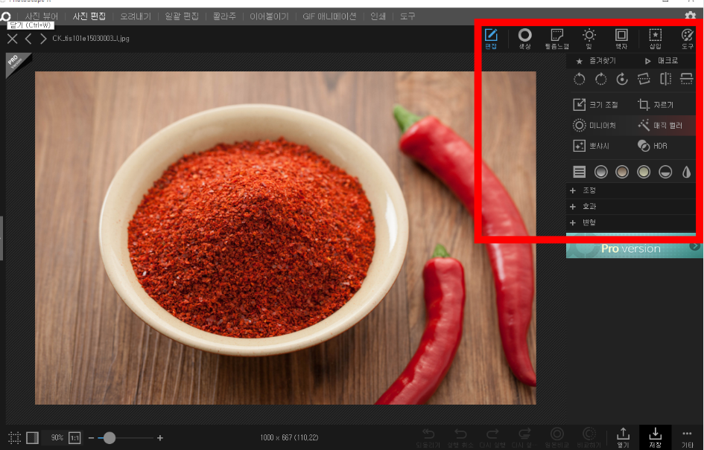Screen dimensions: 704x450
Task: Click the 즐겨찾기 favorites star button
Action: coord(596,60)
